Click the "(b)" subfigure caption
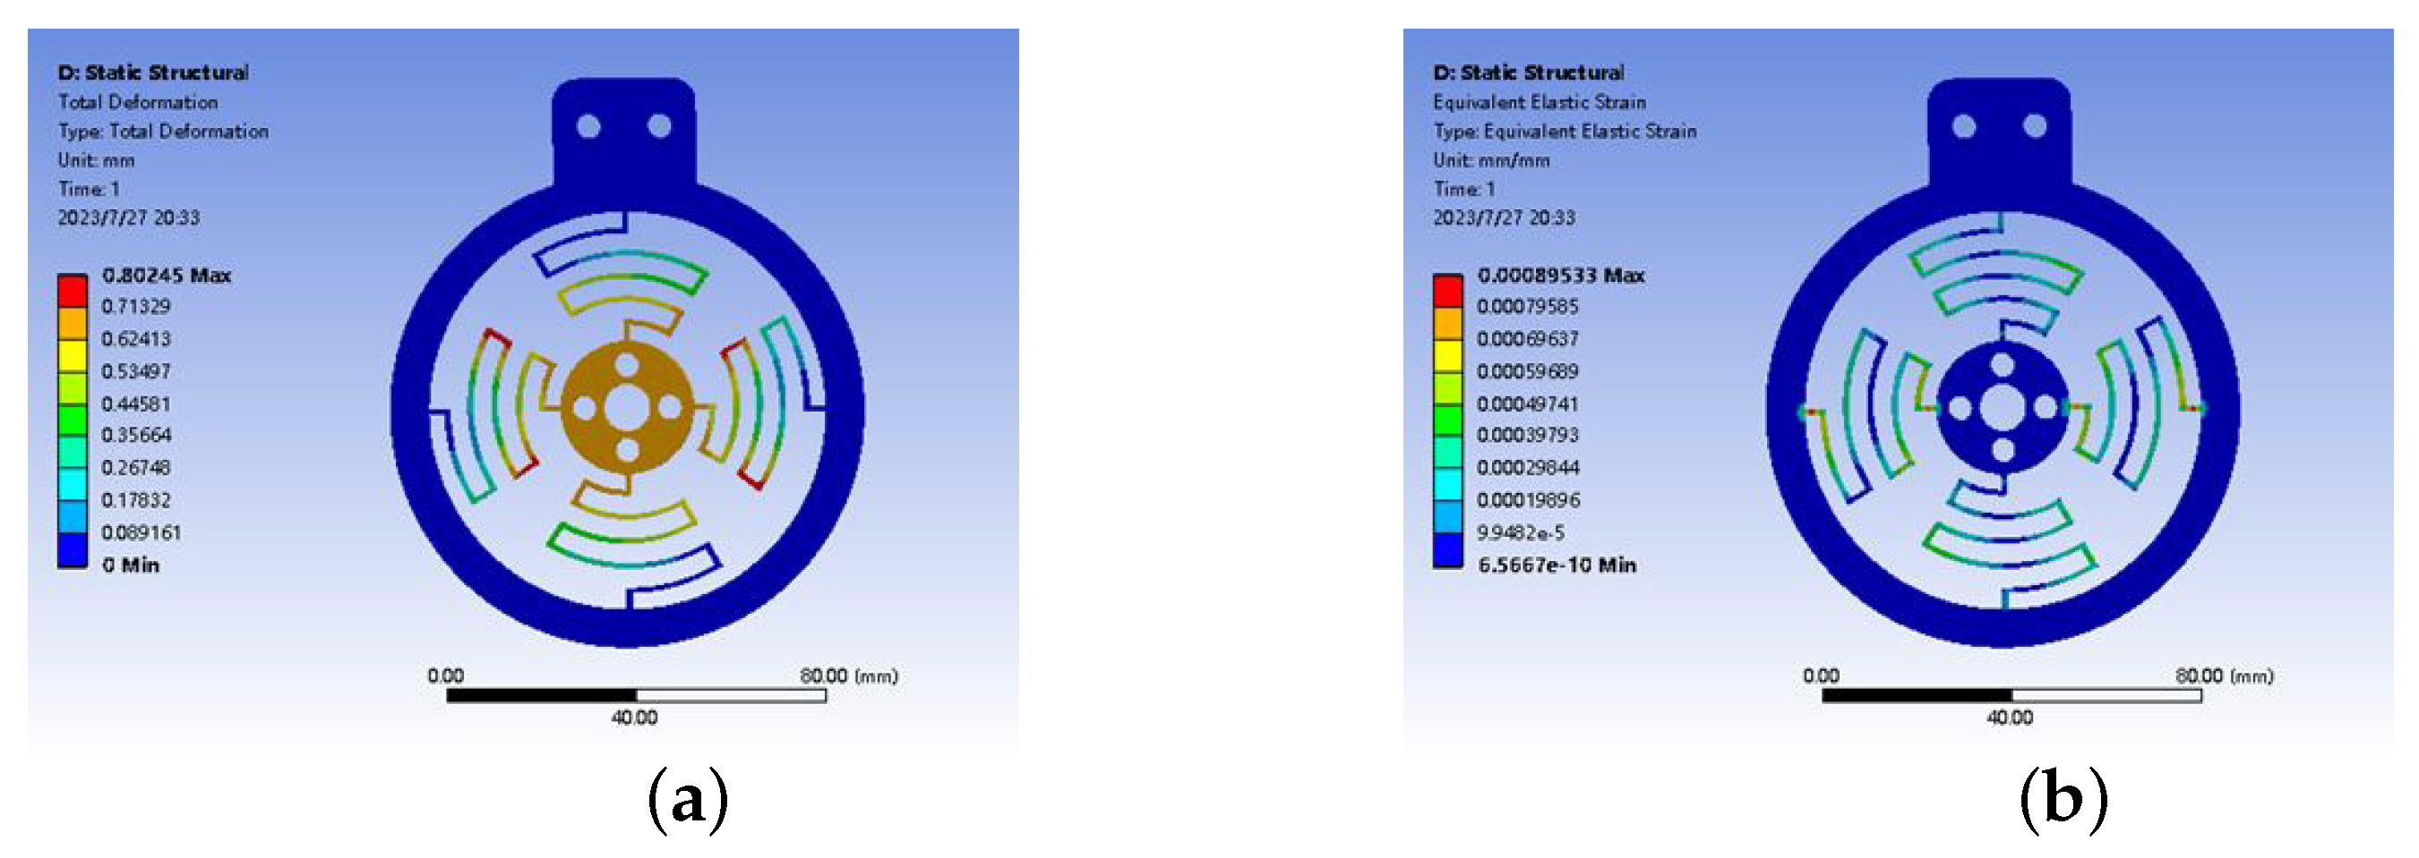 (2064, 802)
